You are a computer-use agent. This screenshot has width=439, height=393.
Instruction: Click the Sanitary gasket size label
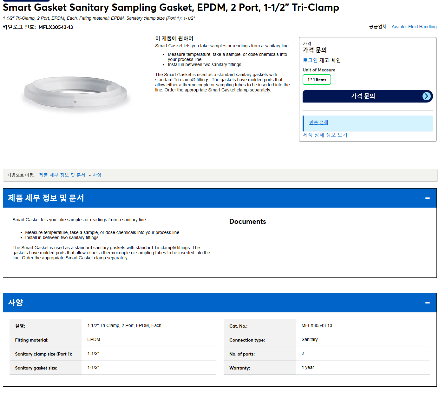[x=36, y=368]
